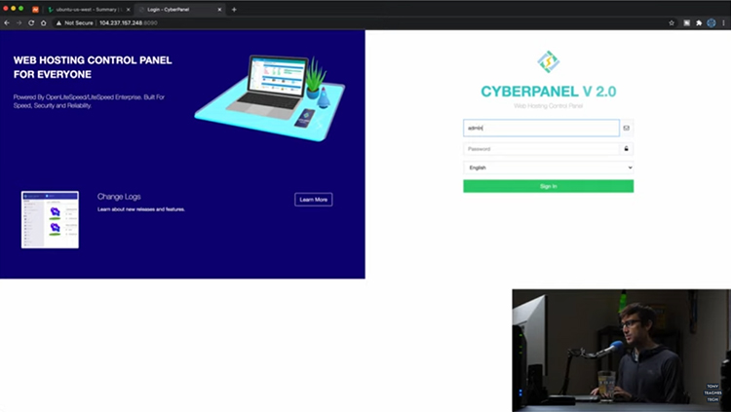Click the CyberPanel logo icon
731x412 pixels.
[548, 61]
